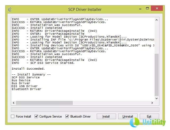Click the log's scroll down arrow
This screenshot has width=170, height=130.
(x=157, y=99)
